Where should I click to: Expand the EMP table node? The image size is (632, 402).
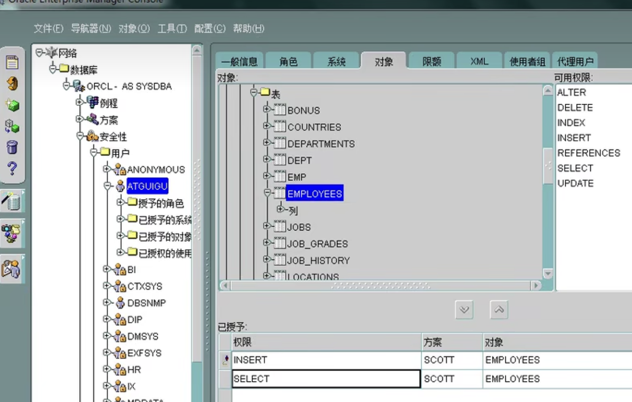pyautogui.click(x=267, y=176)
